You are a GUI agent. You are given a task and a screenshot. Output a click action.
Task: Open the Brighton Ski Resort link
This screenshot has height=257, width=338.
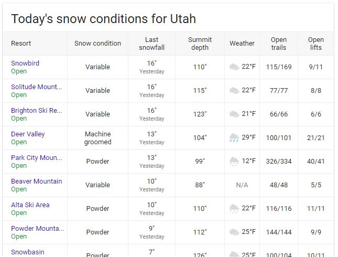[x=37, y=111]
